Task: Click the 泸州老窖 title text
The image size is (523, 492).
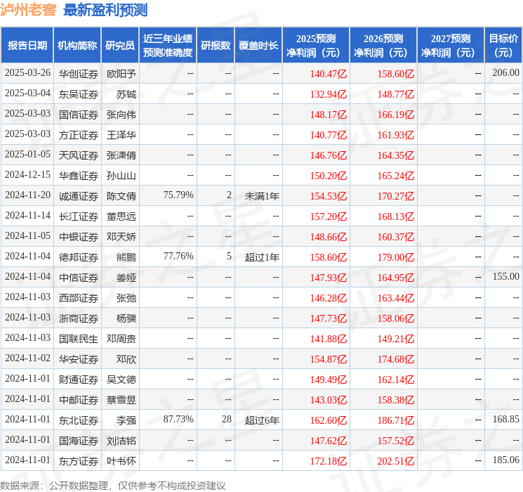Action: tap(28, 10)
